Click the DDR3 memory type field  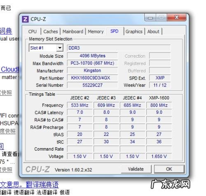pos(119,48)
